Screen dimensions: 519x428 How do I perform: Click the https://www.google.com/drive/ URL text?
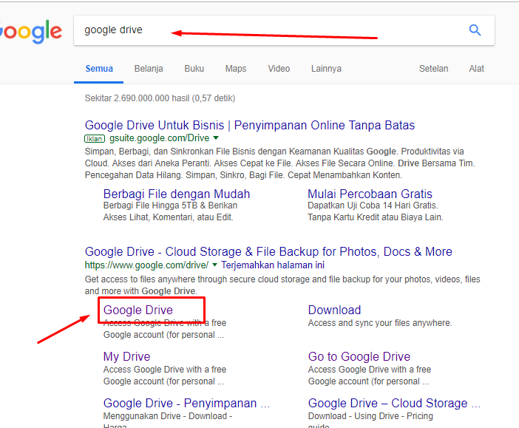[146, 265]
